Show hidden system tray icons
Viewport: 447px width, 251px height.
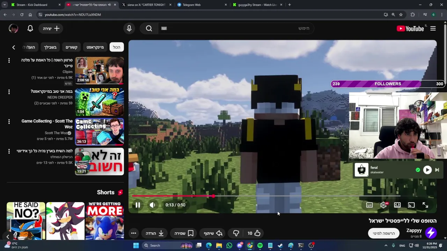pos(386,245)
